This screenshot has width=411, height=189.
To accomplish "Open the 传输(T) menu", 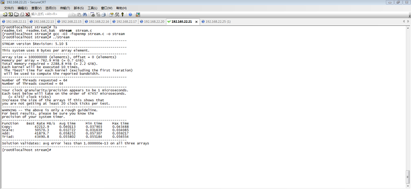I will coord(65,8).
